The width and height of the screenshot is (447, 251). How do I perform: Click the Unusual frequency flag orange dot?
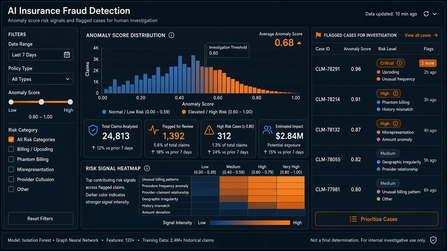pyautogui.click(x=379, y=79)
